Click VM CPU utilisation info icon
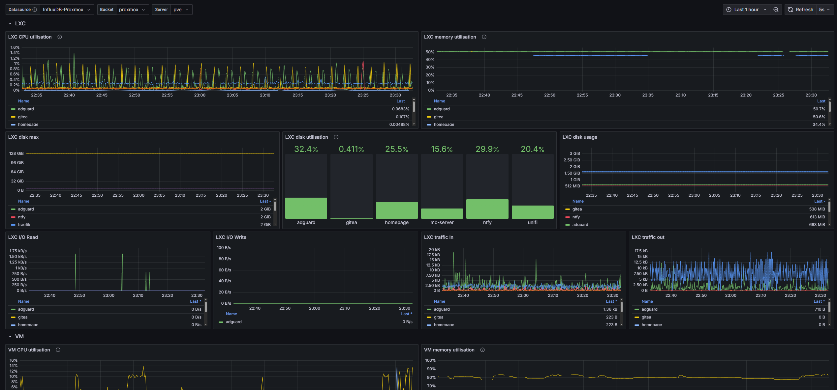The image size is (837, 390). pyautogui.click(x=58, y=350)
